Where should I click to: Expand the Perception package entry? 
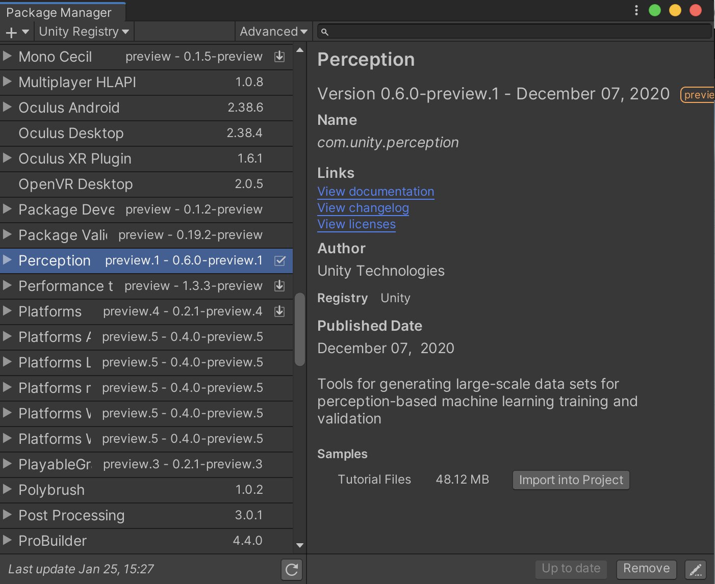7,260
